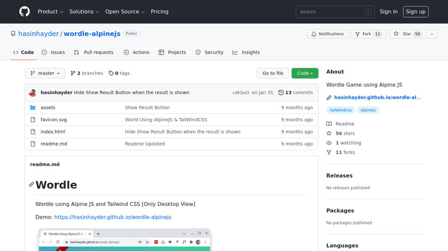Click the GitHub logo icon

pos(25,12)
